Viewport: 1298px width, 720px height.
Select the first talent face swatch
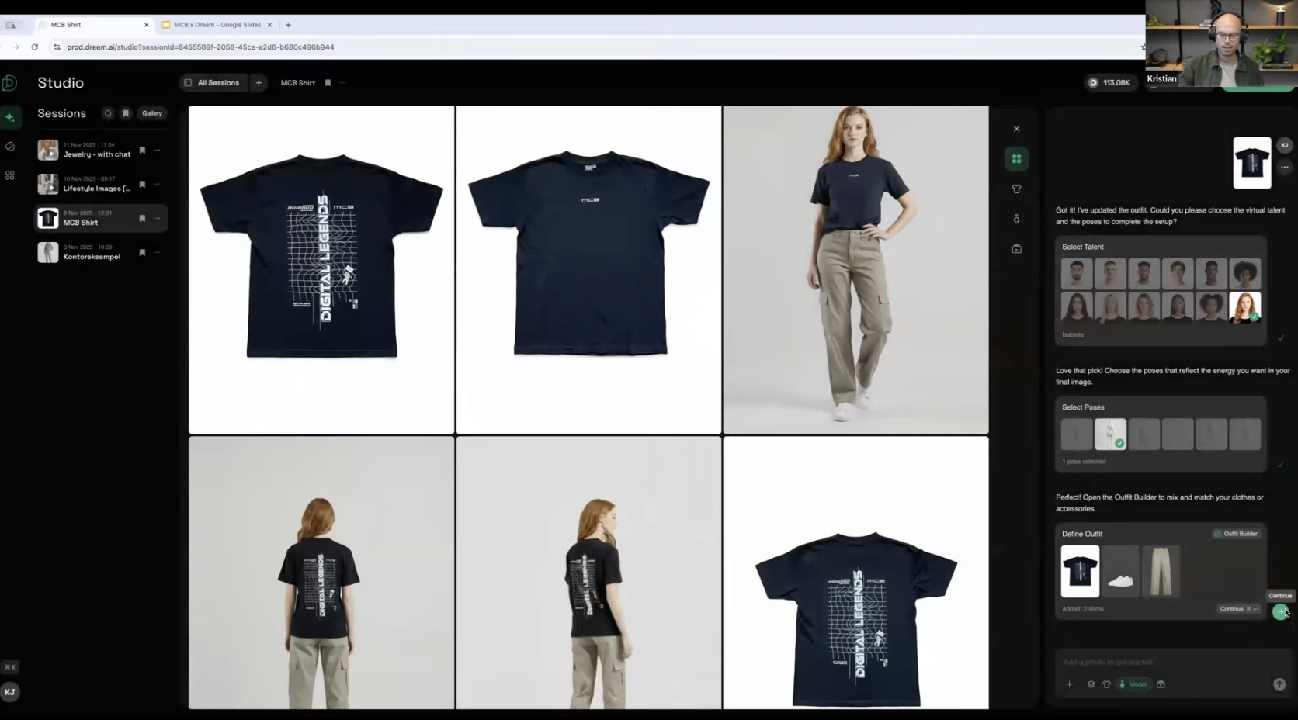(x=1076, y=273)
